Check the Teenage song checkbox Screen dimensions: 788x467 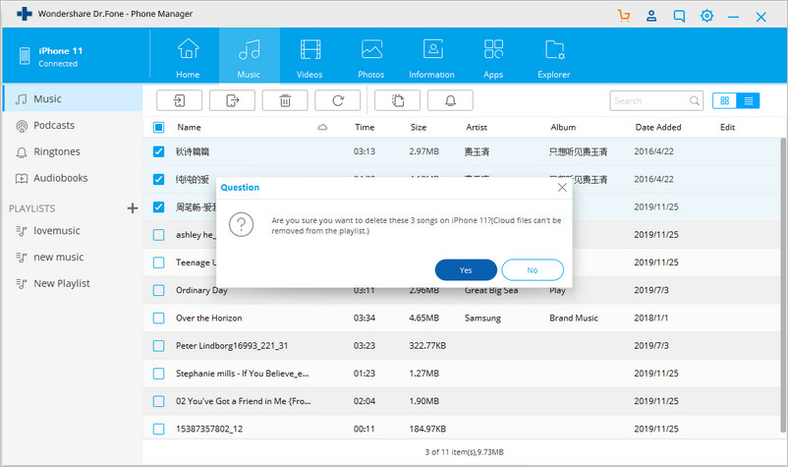pos(158,263)
